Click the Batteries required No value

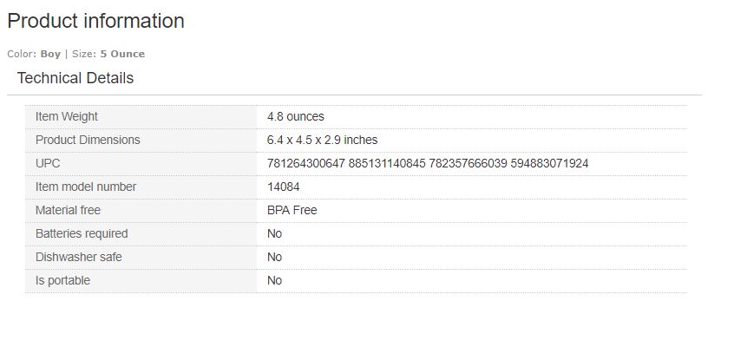[274, 233]
